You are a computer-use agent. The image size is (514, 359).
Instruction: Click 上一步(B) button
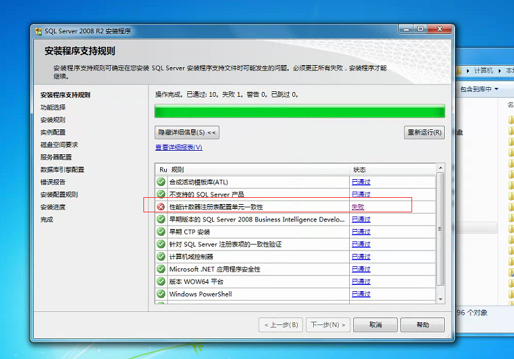coord(281,324)
